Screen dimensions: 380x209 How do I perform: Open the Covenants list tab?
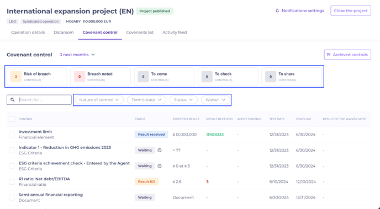[x=140, y=33]
